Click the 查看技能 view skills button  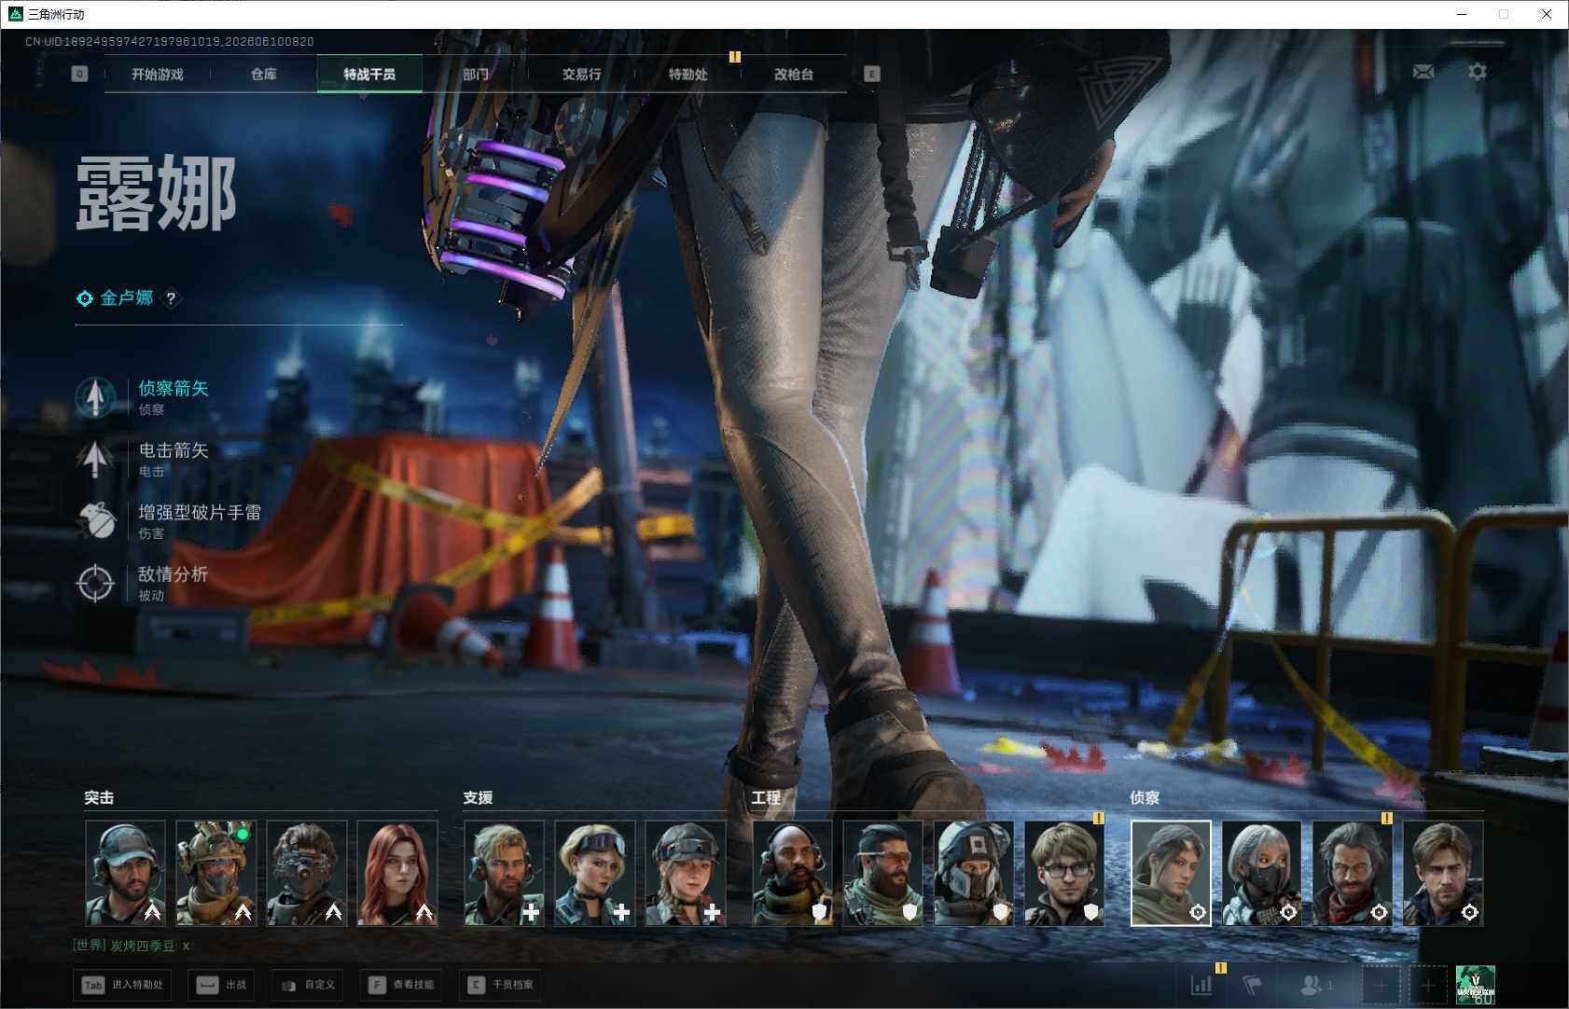401,985
